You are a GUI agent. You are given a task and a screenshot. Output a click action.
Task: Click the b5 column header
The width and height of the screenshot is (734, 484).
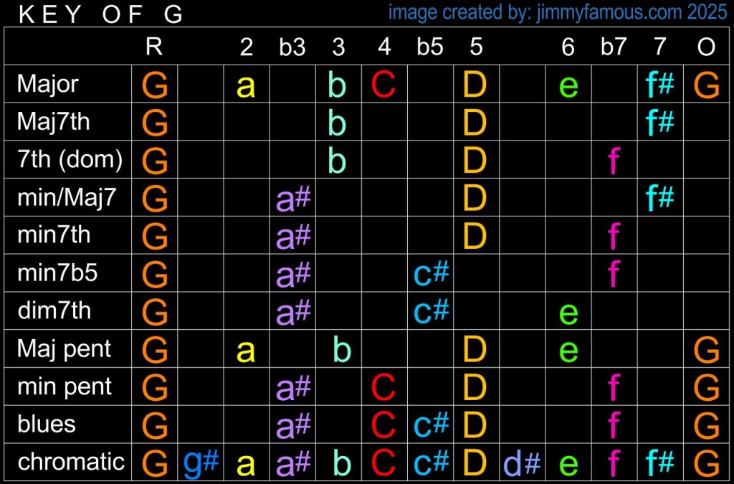[x=430, y=47]
